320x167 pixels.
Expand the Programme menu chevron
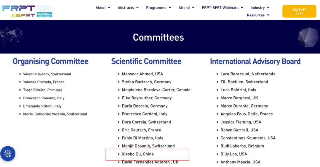[170, 7]
